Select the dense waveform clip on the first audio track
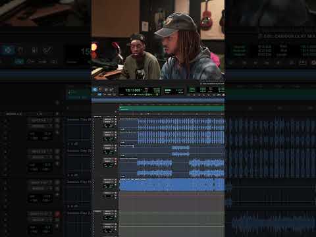This screenshot has width=316, height=237. pyautogui.click(x=181, y=124)
